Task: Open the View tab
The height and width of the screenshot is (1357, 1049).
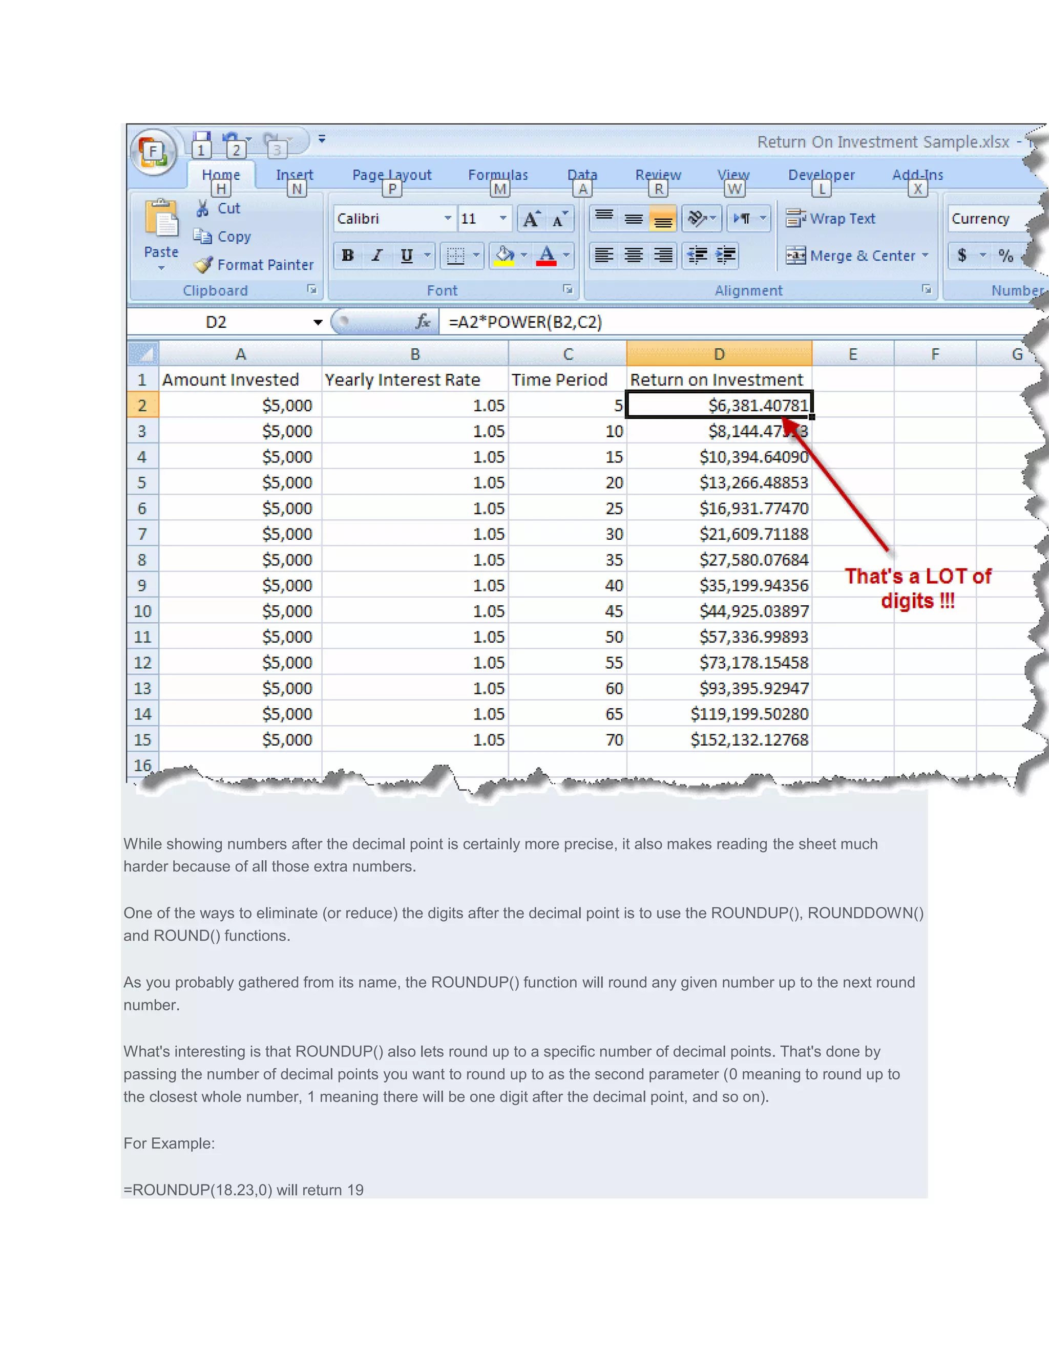Action: tap(733, 175)
